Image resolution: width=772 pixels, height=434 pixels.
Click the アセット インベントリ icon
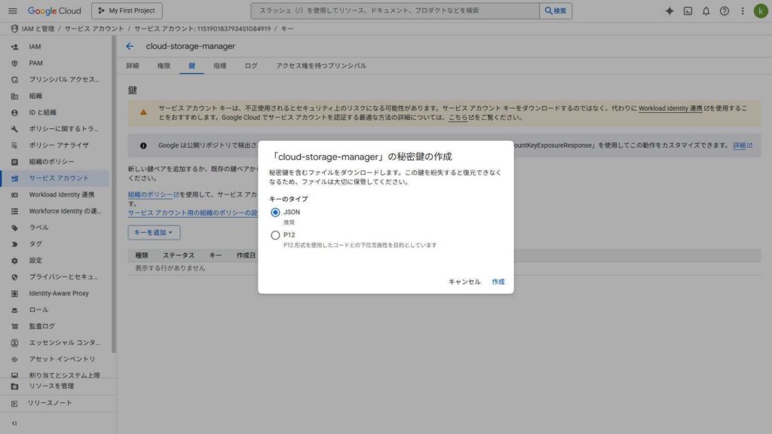(x=14, y=359)
